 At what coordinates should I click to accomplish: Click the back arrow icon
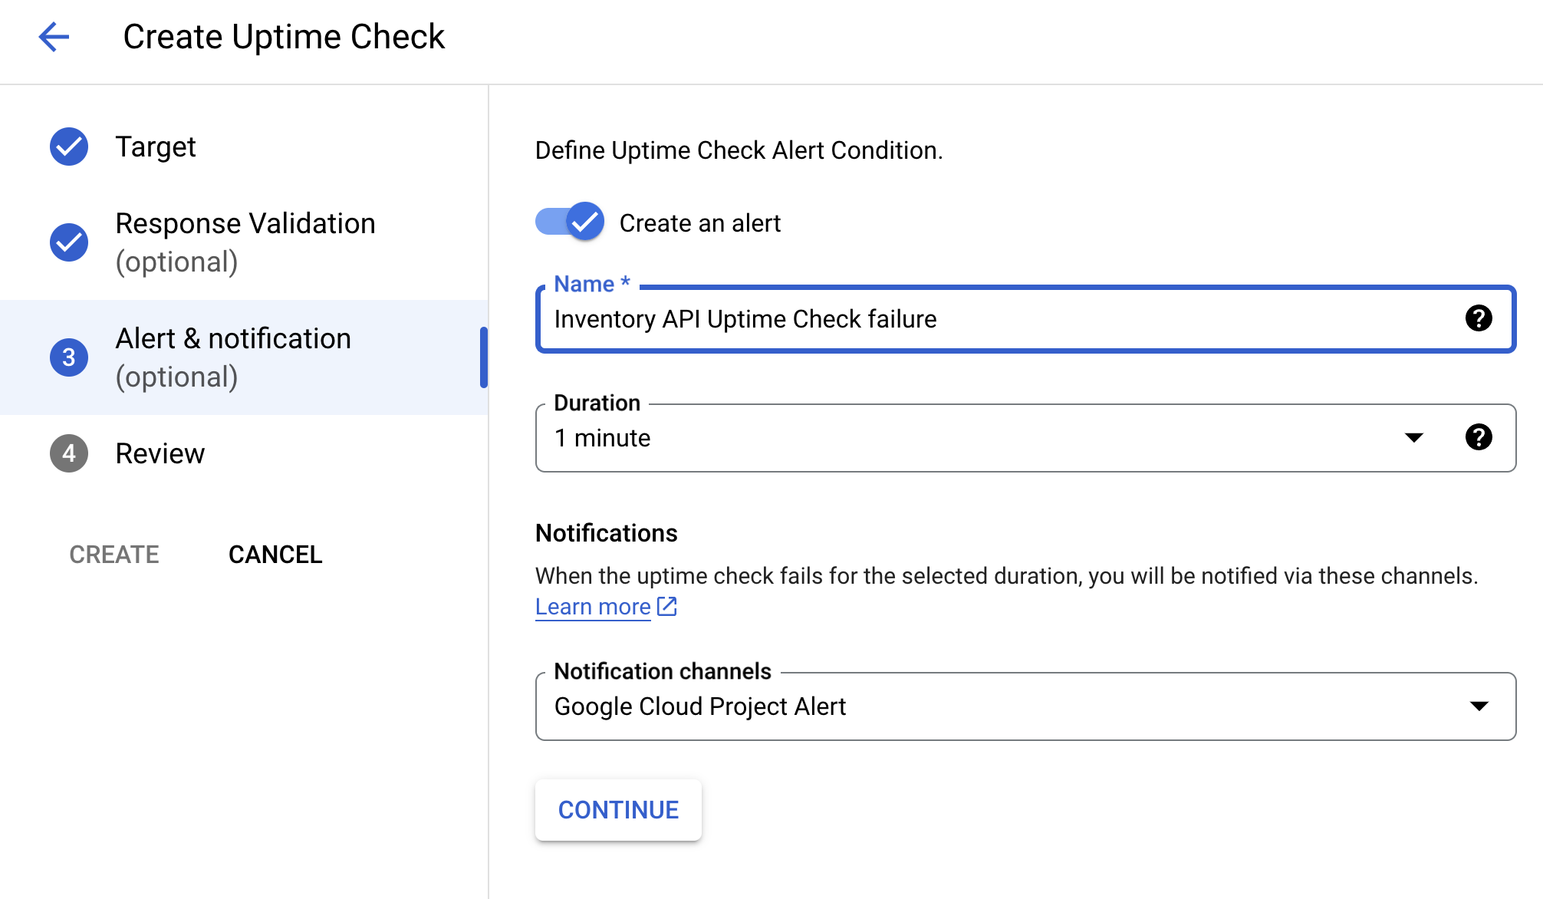coord(54,37)
